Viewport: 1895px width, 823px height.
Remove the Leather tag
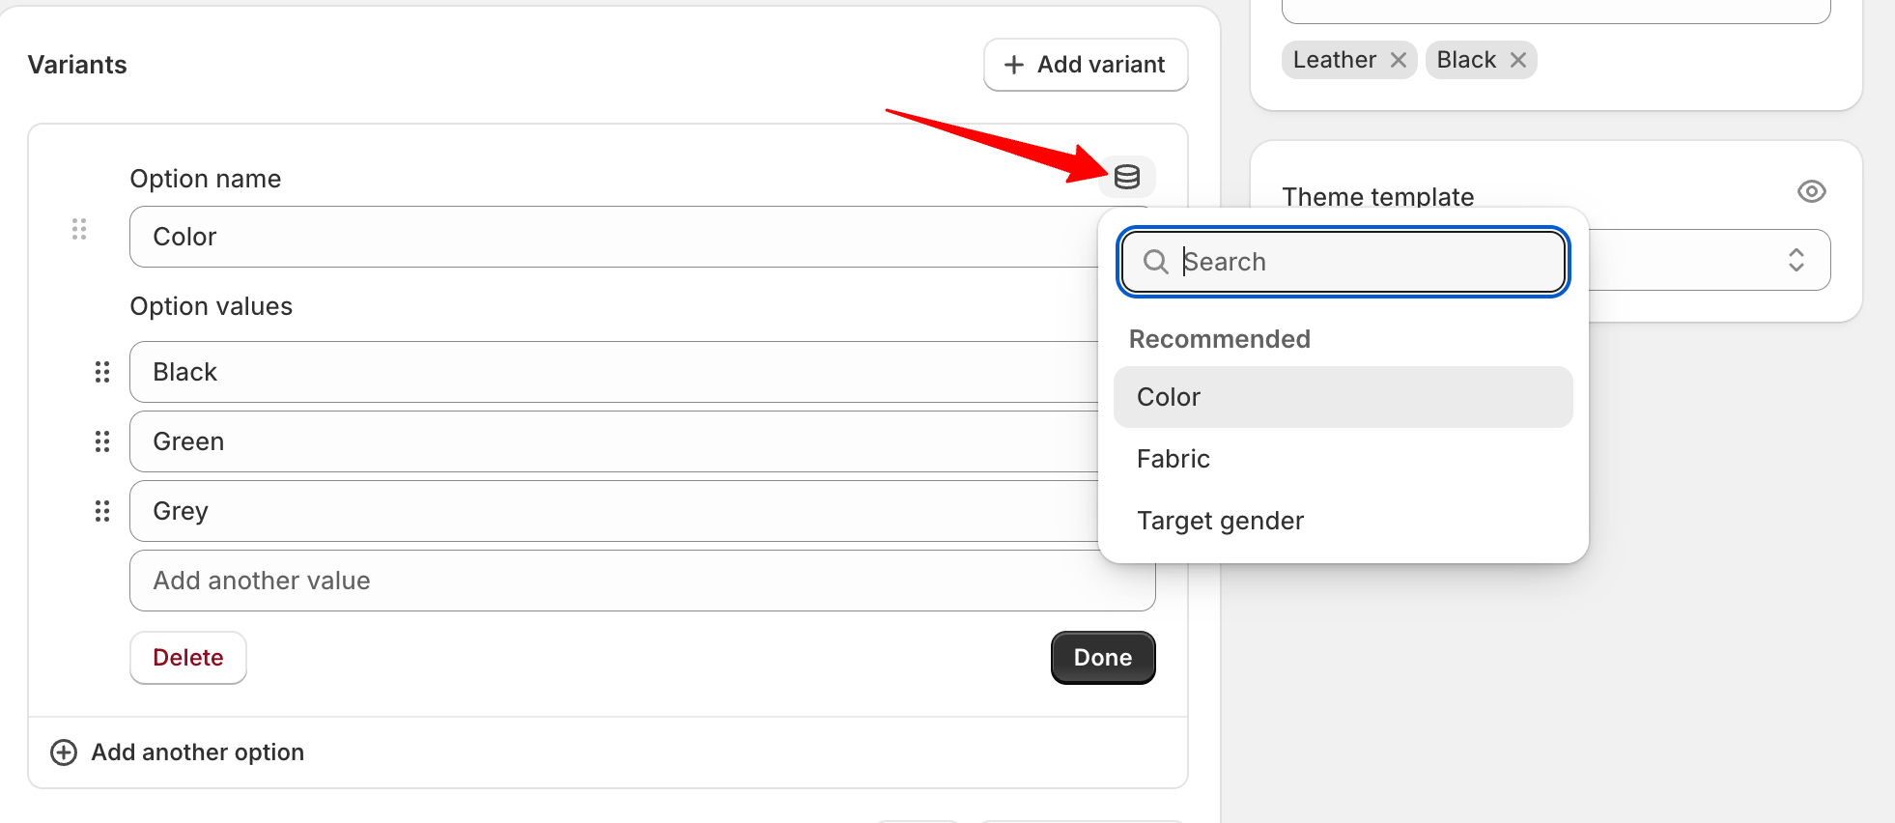tap(1398, 60)
